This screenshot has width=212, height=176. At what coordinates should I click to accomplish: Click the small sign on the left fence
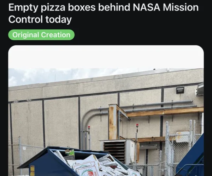click(24, 149)
